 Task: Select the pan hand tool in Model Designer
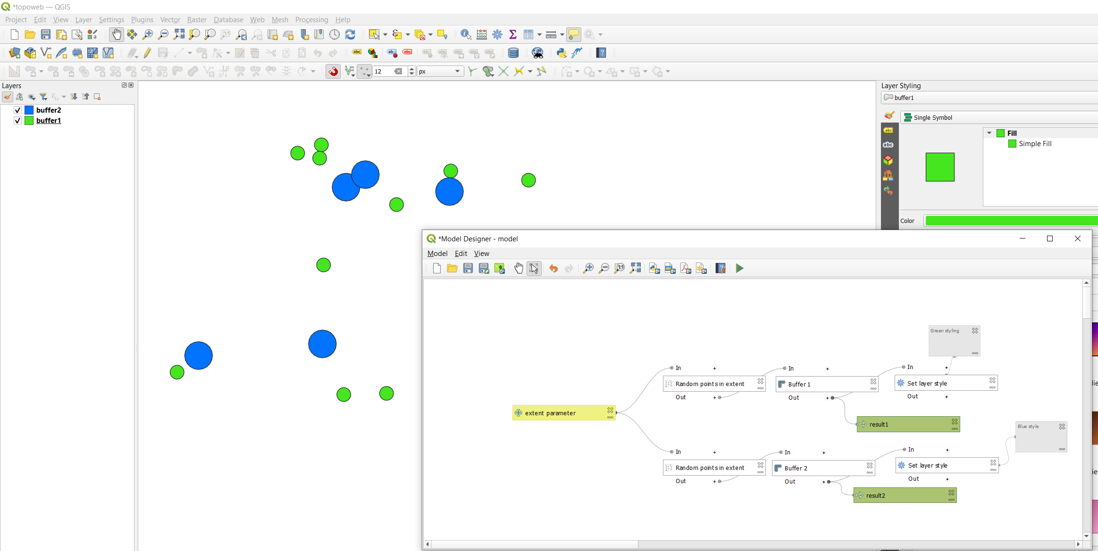pyautogui.click(x=519, y=268)
